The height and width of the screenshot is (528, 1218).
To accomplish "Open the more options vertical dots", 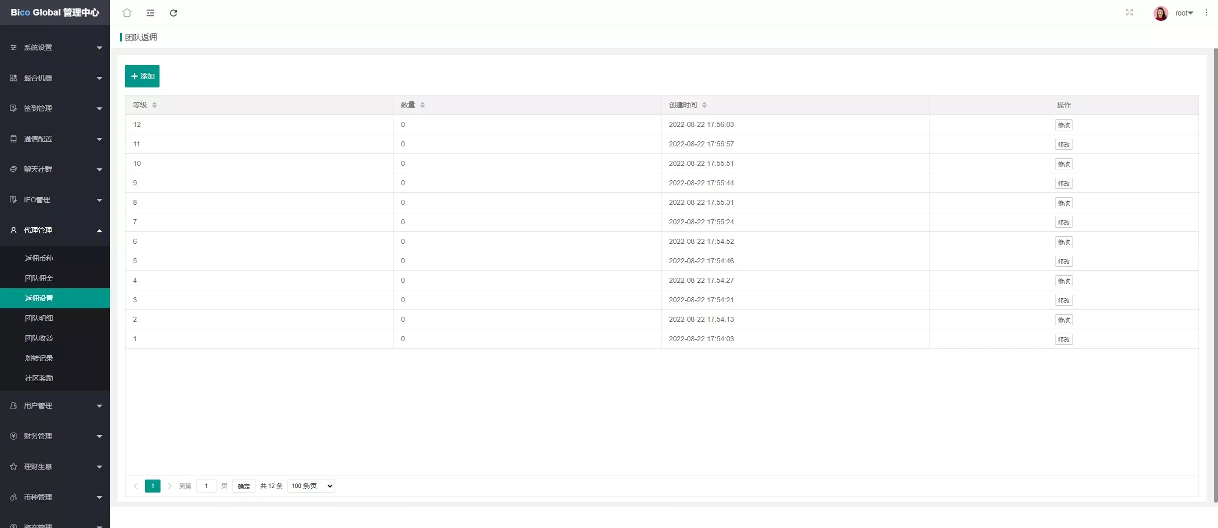I will click(x=1206, y=12).
